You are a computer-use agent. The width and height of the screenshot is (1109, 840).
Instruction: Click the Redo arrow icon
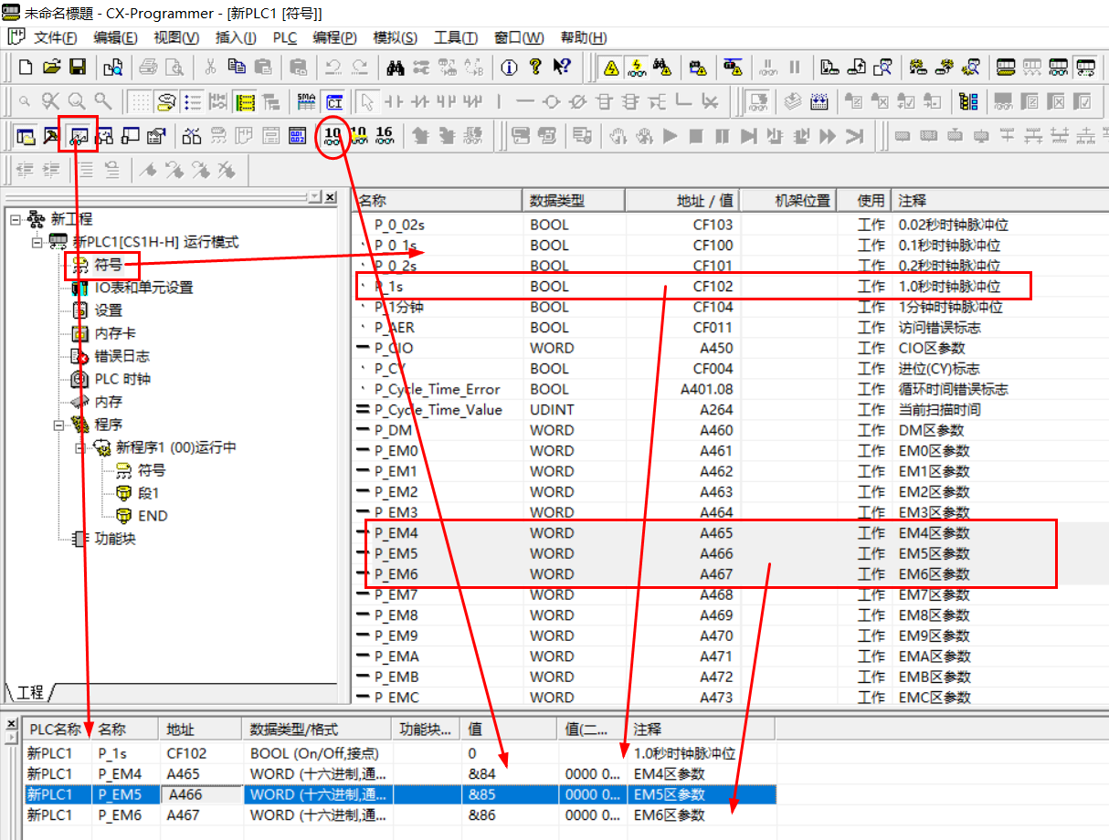(x=360, y=67)
